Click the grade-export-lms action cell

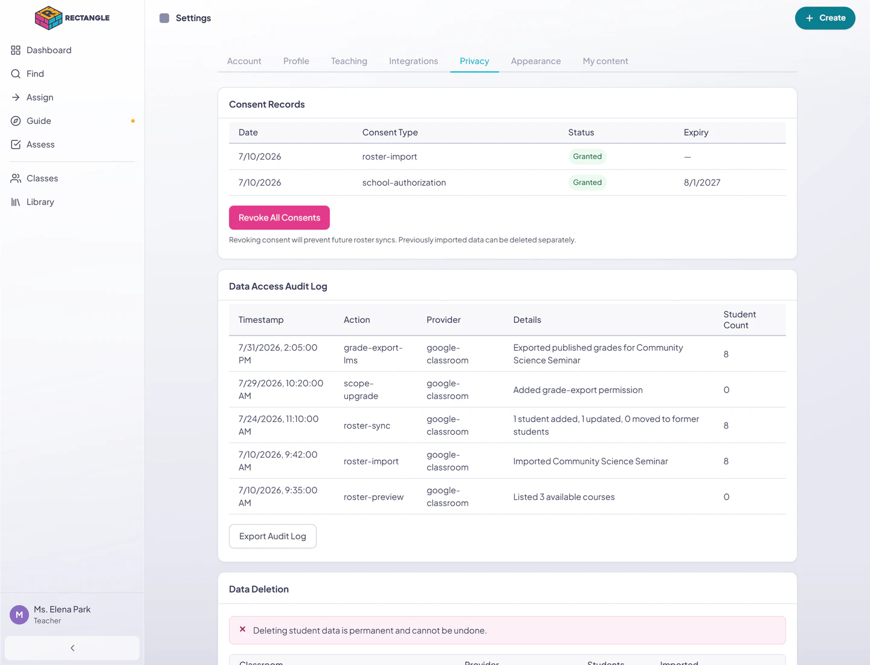point(373,354)
